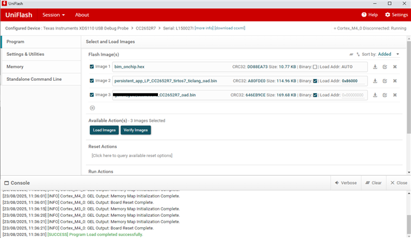Click to query available reset options
This screenshot has width=411, height=238.
[132, 155]
